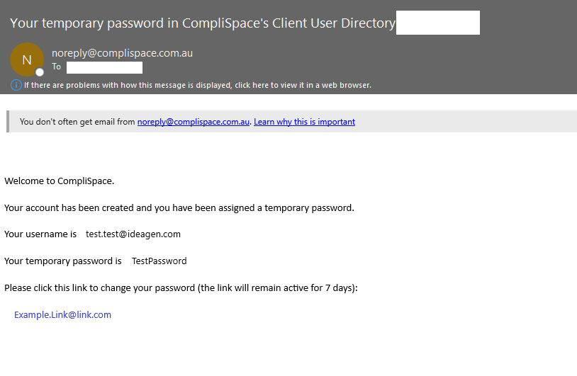This screenshot has width=577, height=376.
Task: Click sender address noreply@complispace.com.au in header
Action: tap(122, 53)
